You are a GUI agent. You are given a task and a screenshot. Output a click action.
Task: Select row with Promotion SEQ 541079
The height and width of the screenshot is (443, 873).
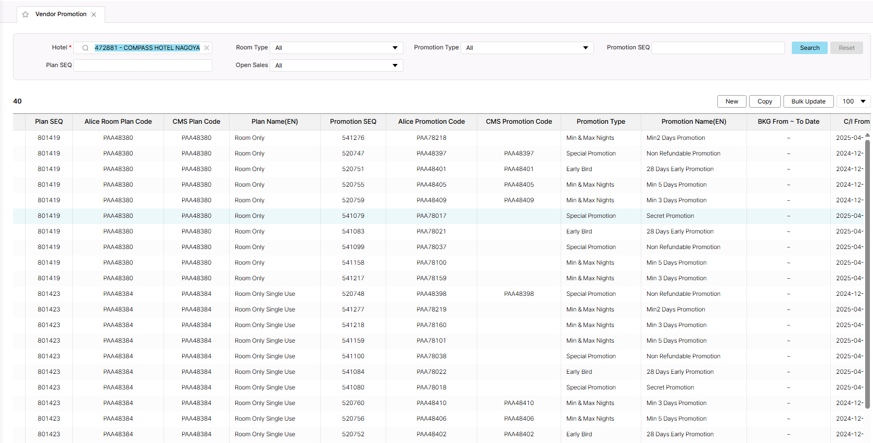[353, 216]
